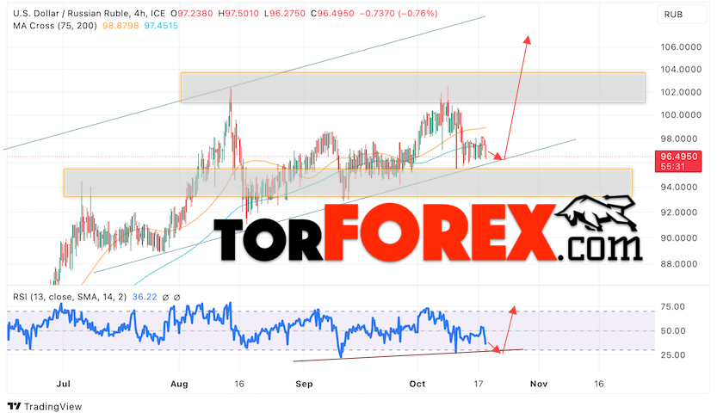Click the low price L96.2750

[x=284, y=13]
